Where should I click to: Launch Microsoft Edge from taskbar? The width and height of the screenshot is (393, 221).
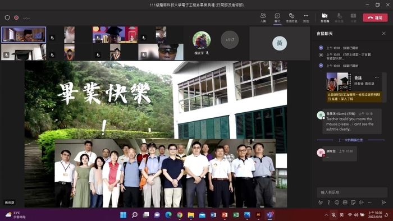(x=168, y=215)
